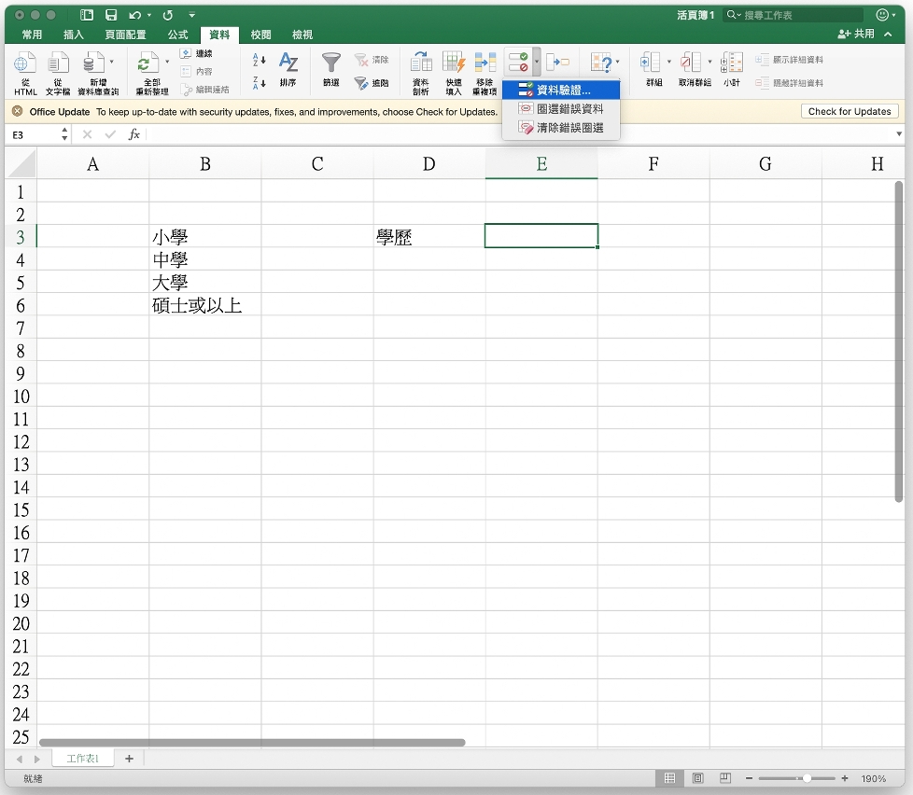913x795 pixels.
Task: Select 資料驗證... from the dropdown menu
Action: [x=563, y=91]
